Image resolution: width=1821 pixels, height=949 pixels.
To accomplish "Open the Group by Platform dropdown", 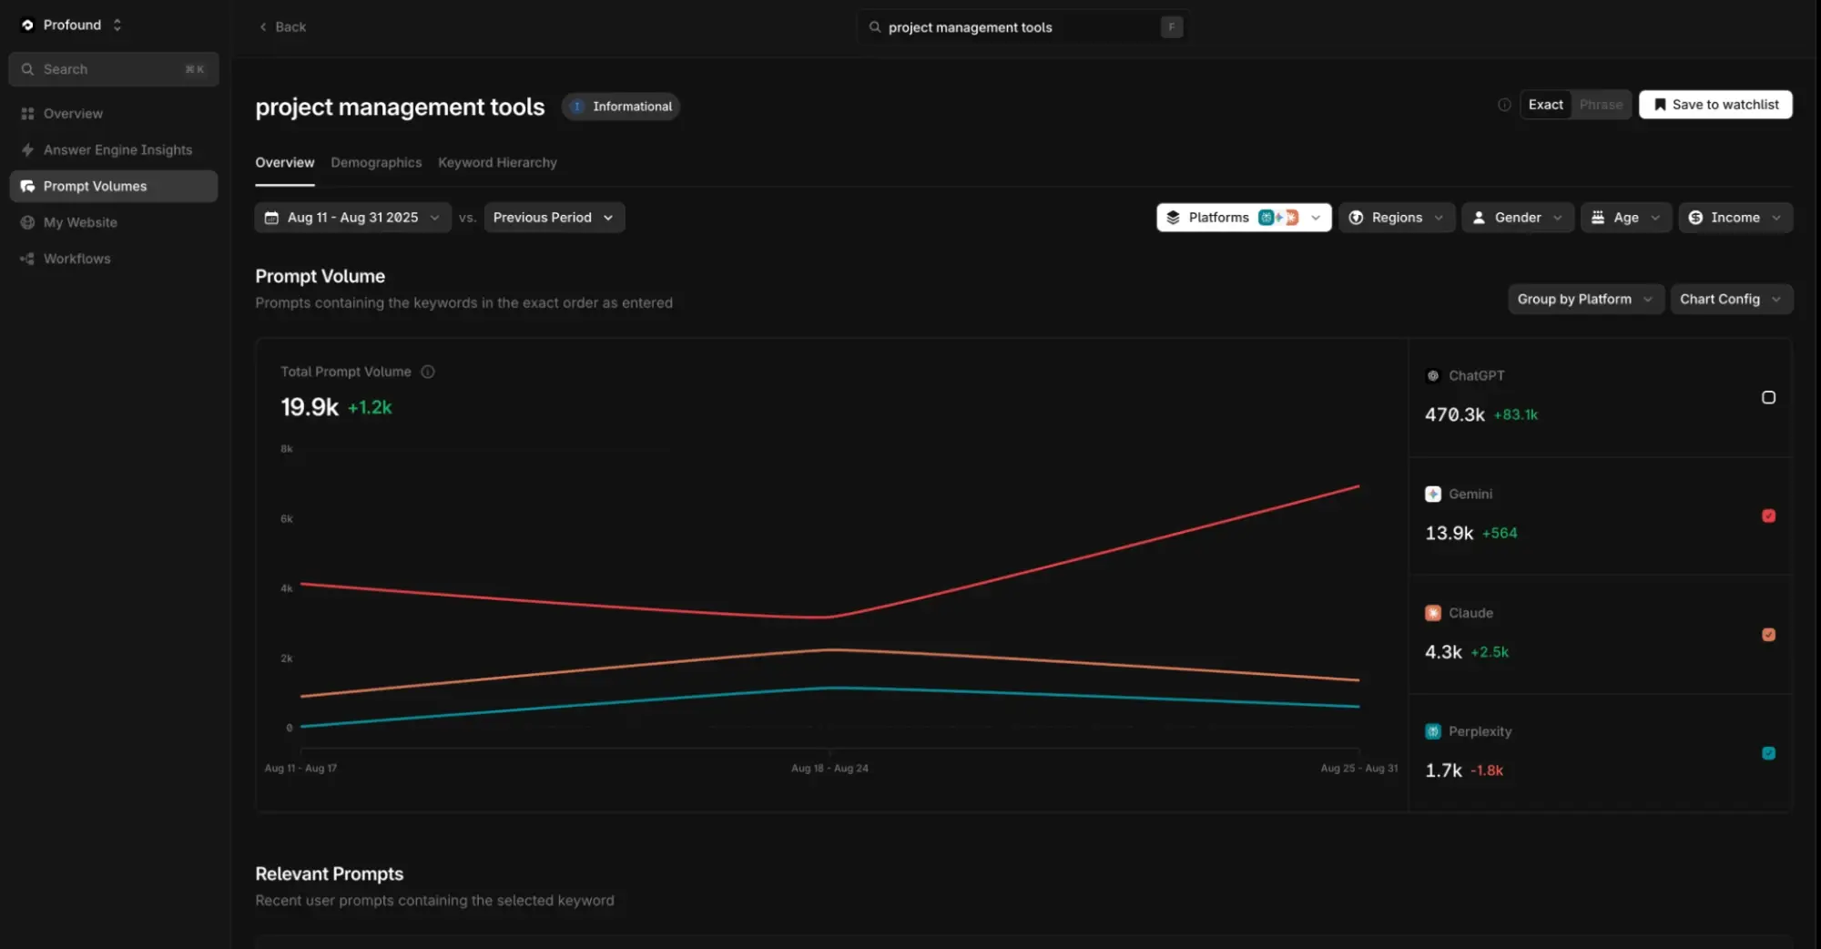I will pyautogui.click(x=1586, y=300).
